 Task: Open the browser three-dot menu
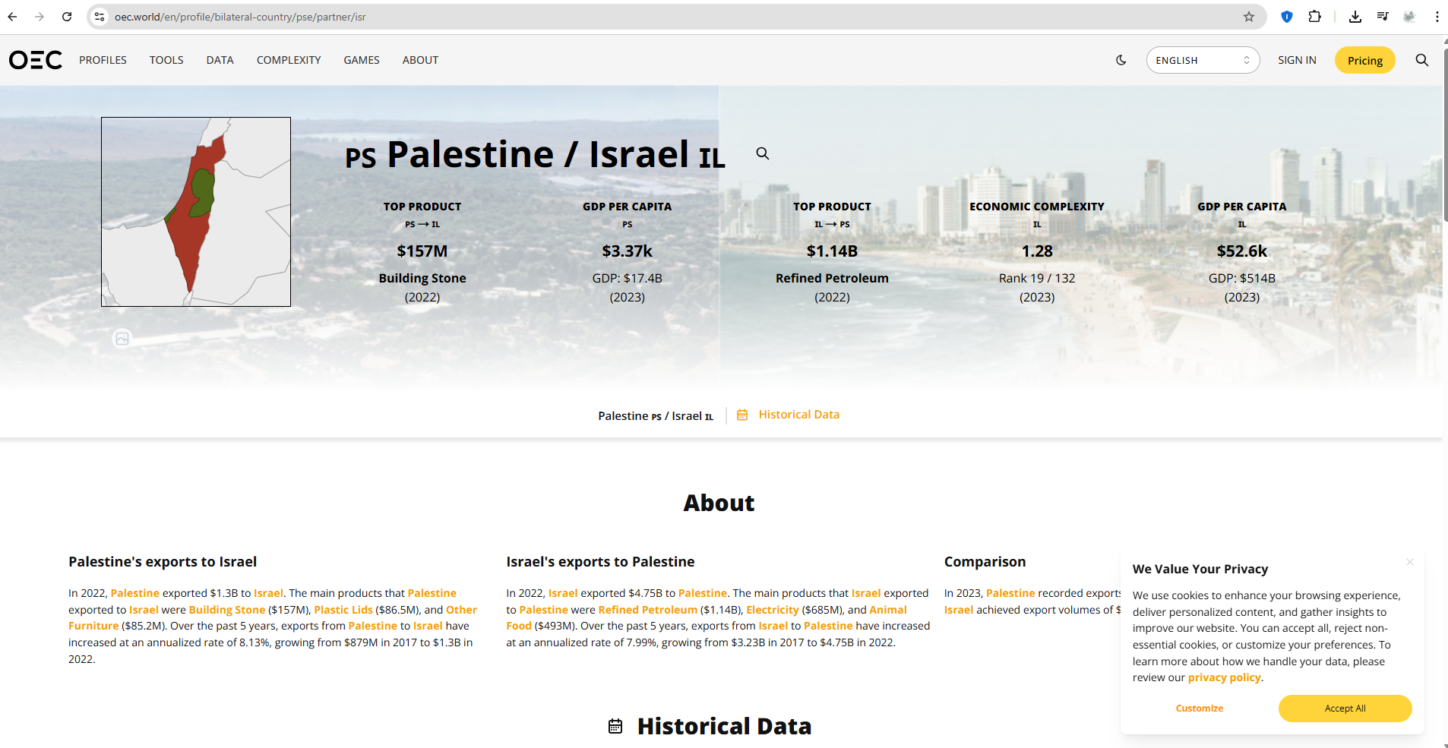tap(1437, 17)
